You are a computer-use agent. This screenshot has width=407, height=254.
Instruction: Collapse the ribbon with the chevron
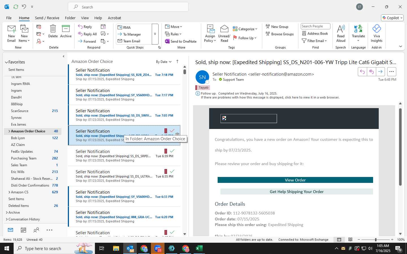400,46
